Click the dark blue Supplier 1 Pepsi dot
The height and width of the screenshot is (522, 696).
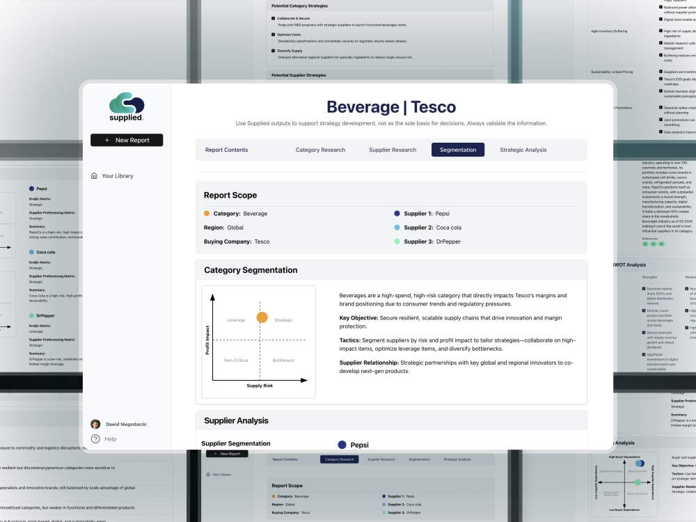[x=397, y=214]
